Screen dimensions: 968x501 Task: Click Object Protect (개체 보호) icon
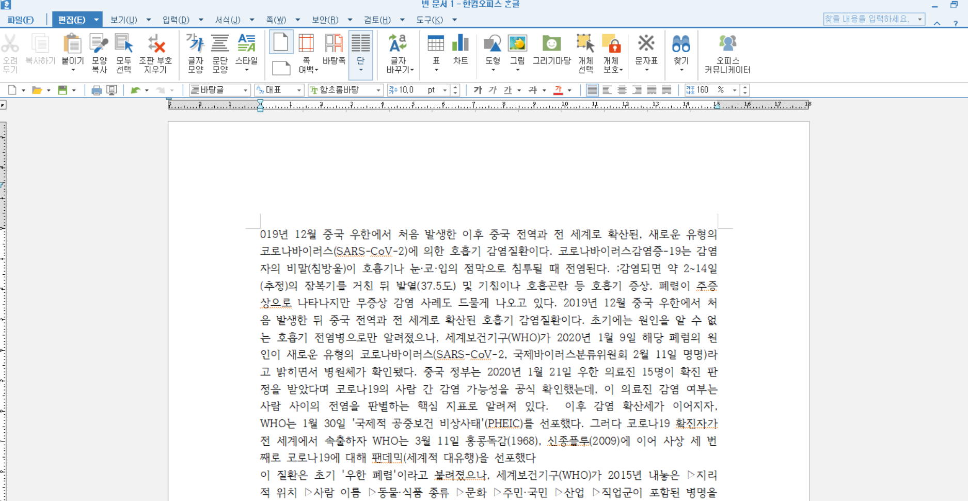tap(611, 44)
